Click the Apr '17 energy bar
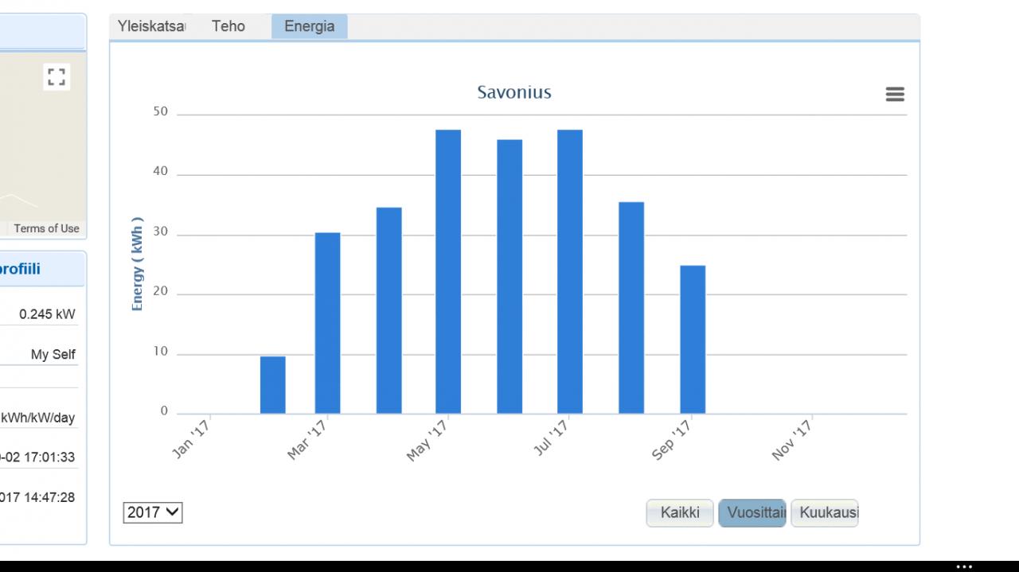The height and width of the screenshot is (572, 1019). (x=389, y=310)
